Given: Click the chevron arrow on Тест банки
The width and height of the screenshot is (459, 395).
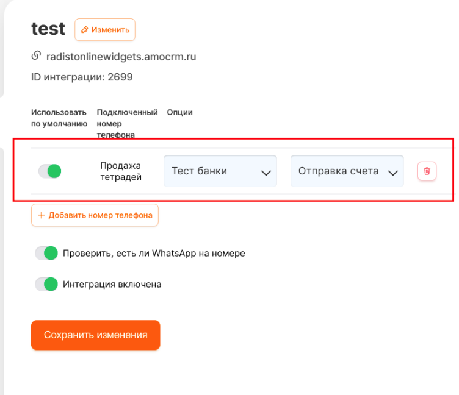Looking at the screenshot, I should coord(266,173).
